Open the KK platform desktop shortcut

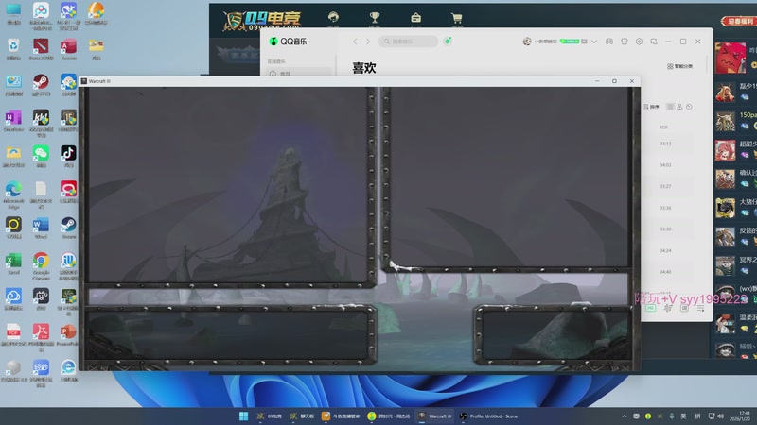click(41, 123)
